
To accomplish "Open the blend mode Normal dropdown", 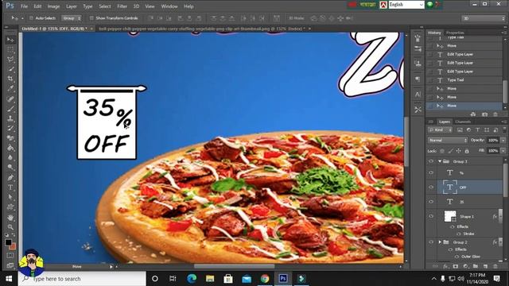I will point(447,141).
